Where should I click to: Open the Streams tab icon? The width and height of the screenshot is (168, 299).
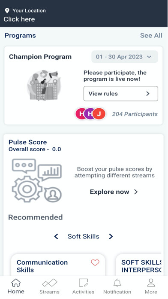click(x=49, y=283)
